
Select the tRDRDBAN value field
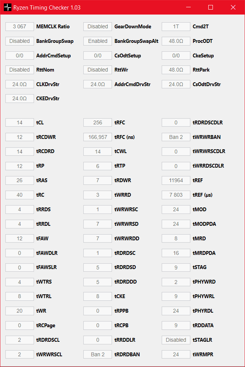pos(98,354)
